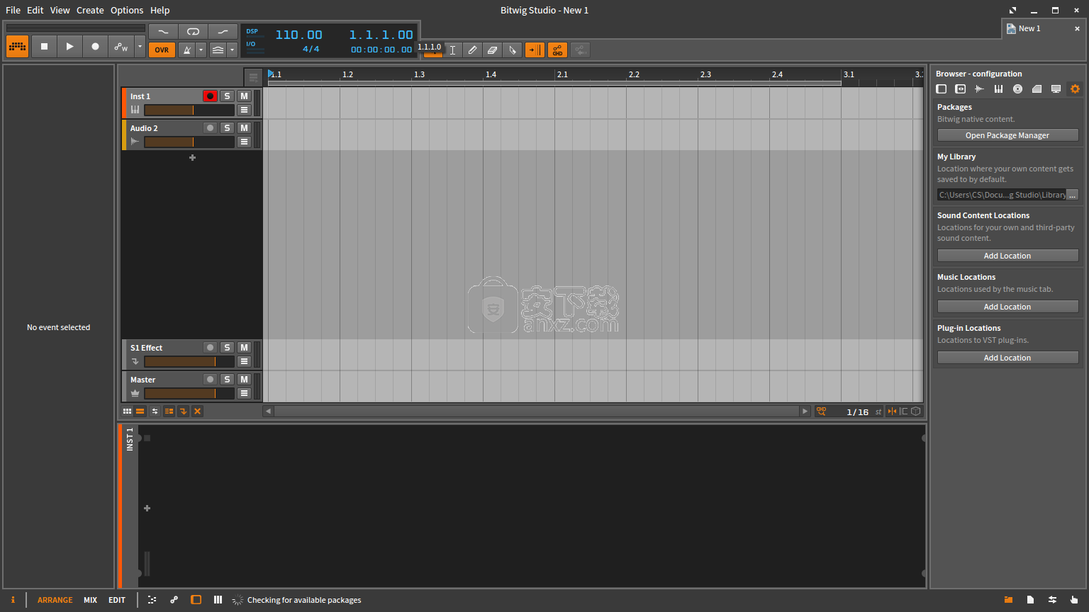1089x612 pixels.
Task: Toggle the arranger timeline view icon
Action: point(140,412)
